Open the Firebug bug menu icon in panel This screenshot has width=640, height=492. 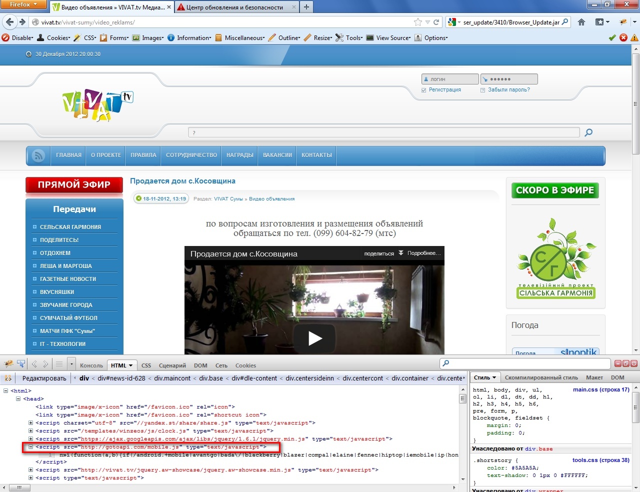(x=8, y=364)
